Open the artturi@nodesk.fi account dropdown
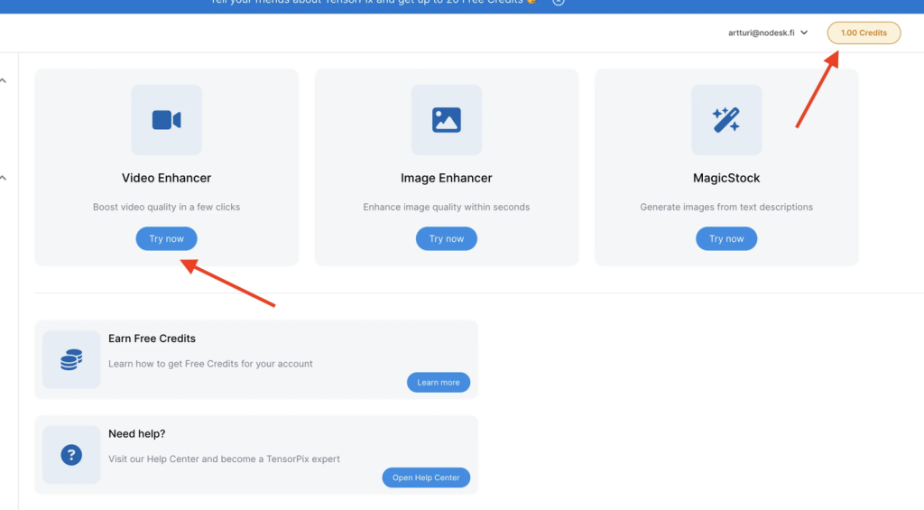The image size is (924, 510). (x=767, y=32)
